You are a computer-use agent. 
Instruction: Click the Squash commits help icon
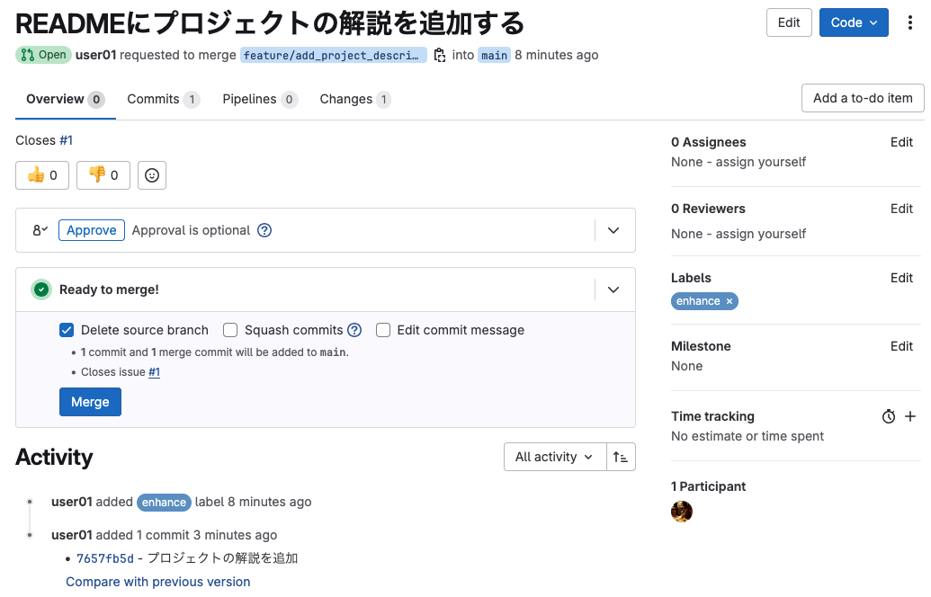[x=355, y=330]
